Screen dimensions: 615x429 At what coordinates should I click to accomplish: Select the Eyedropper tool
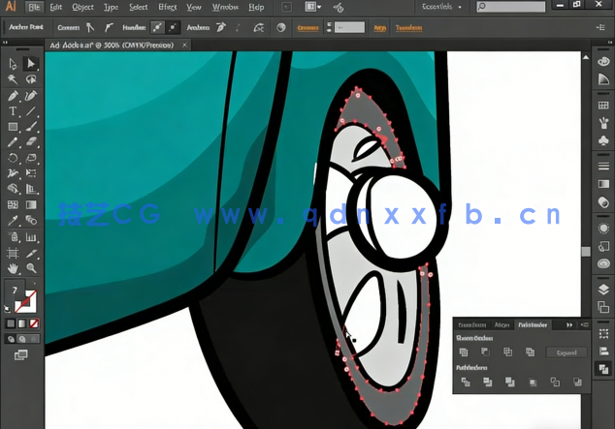(x=13, y=221)
